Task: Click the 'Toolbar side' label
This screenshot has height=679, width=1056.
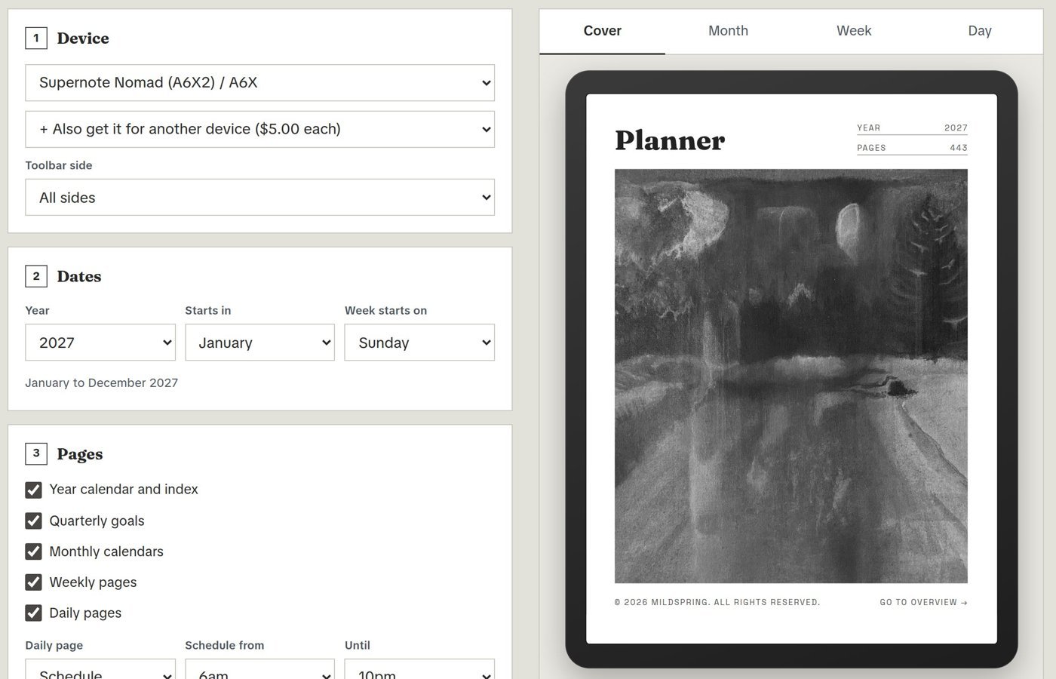Action: [59, 165]
